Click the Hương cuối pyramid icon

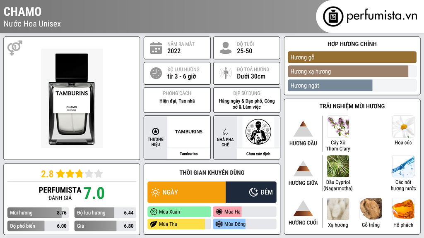[x=303, y=208]
